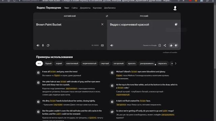Image resolution: width=216 pixels, height=121 pixels.
Task: Filter examples by 'окрасить'
Action: [162, 64]
